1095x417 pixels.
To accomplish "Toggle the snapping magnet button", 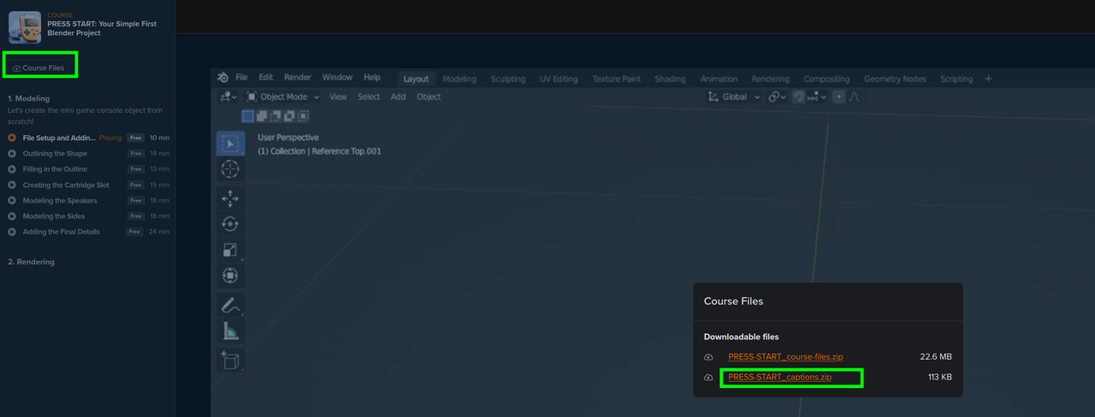I will pyautogui.click(x=798, y=97).
